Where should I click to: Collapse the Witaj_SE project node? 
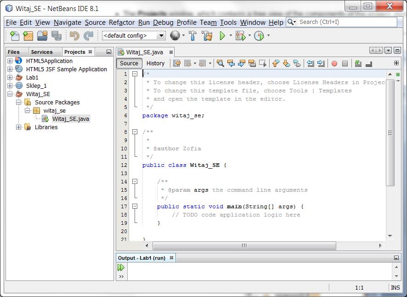point(10,94)
